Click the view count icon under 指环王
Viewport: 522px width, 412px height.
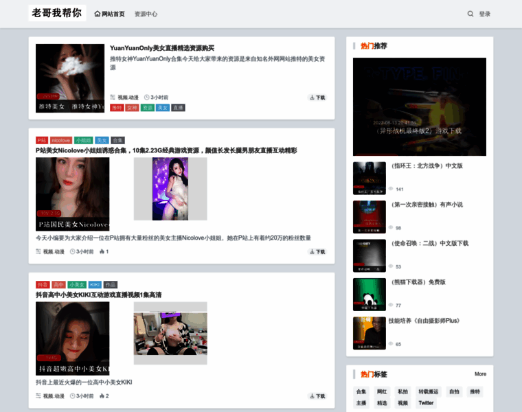coord(391,189)
